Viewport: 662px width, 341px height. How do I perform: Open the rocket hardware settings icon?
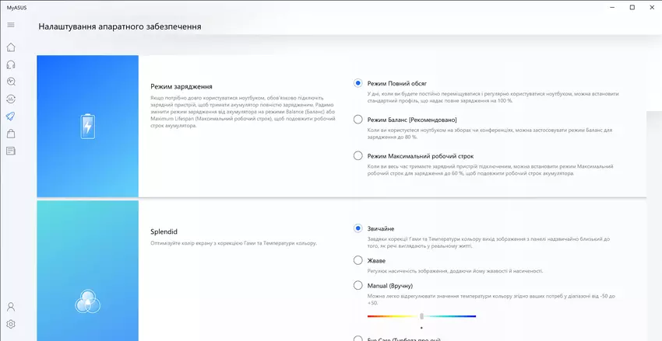tap(11, 117)
